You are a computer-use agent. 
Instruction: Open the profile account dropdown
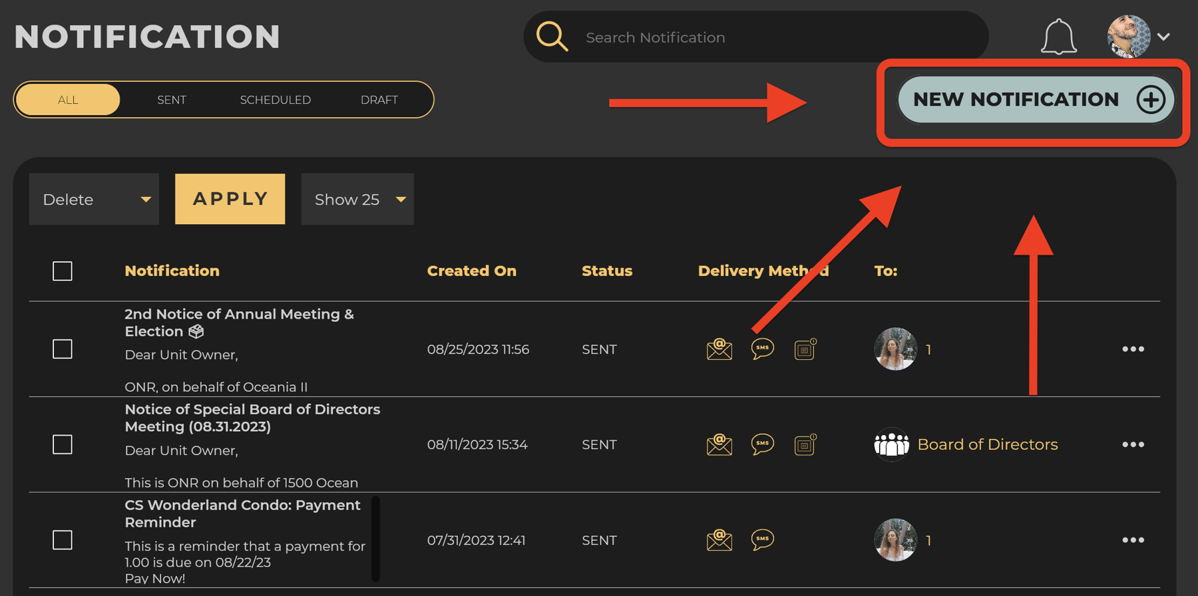(x=1164, y=37)
